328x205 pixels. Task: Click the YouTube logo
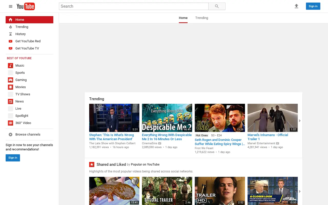tap(26, 6)
